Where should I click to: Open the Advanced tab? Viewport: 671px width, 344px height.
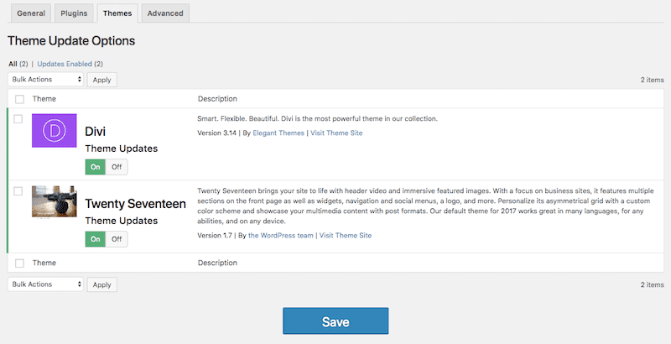tap(165, 13)
